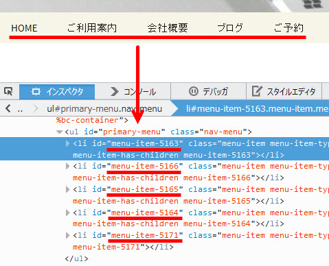Click the %bc-container"> text line
This screenshot has height=266, width=329.
(x=92, y=120)
